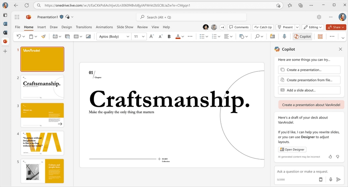348x187 pixels.
Task: Toggle the Copilot pane button in ribbon
Action: [x=302, y=37]
